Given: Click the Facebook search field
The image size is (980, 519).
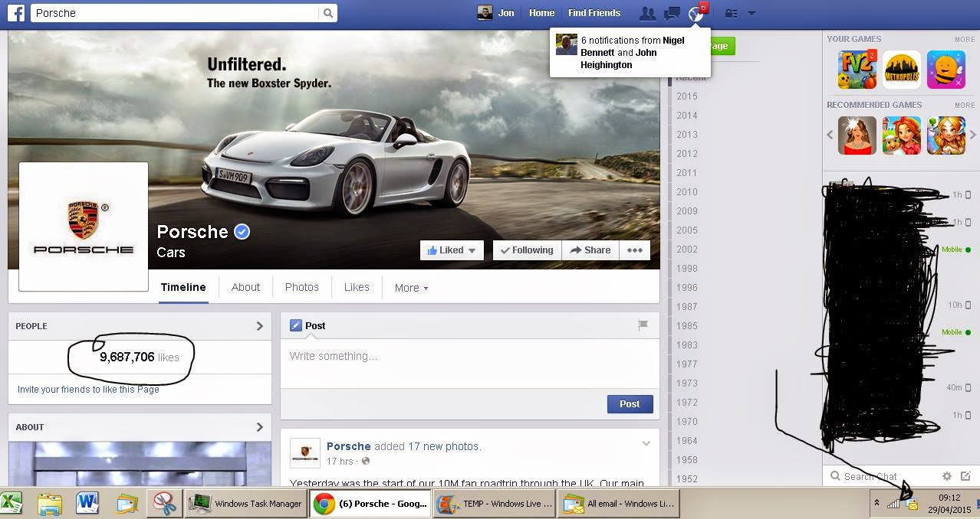Looking at the screenshot, I should 175,13.
